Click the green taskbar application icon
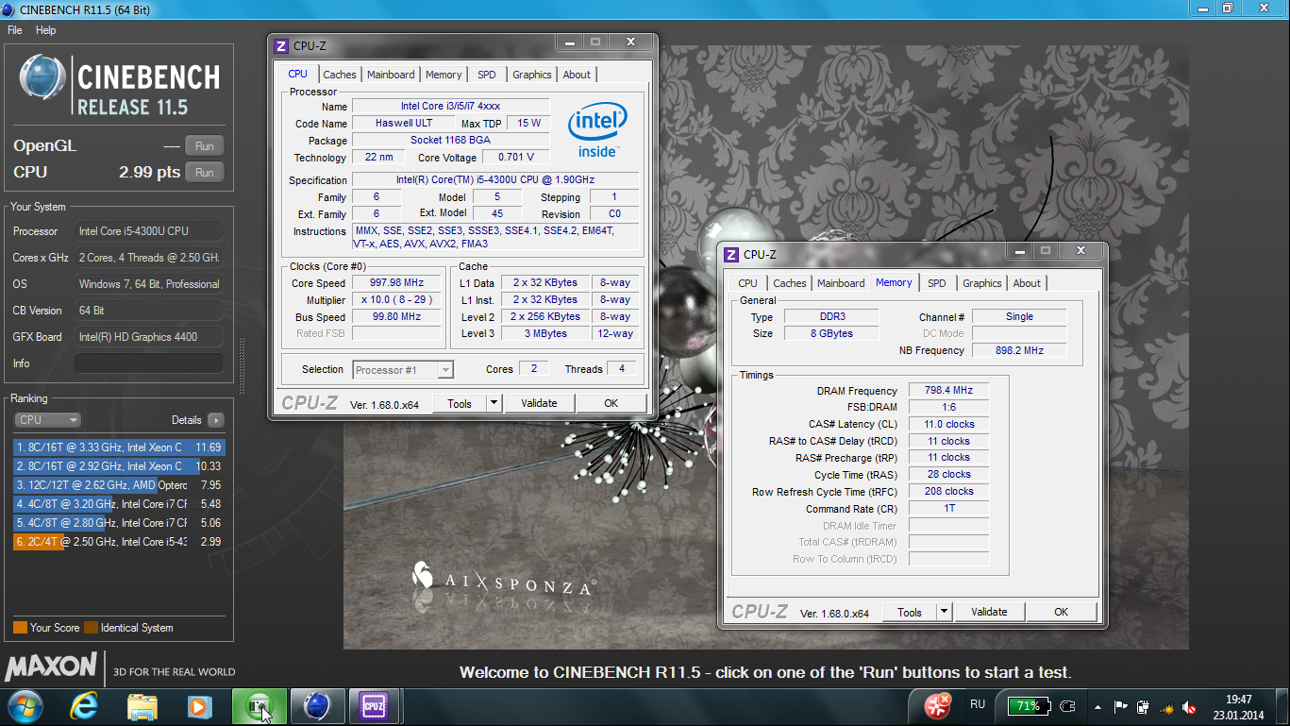This screenshot has width=1290, height=726. pyautogui.click(x=259, y=706)
